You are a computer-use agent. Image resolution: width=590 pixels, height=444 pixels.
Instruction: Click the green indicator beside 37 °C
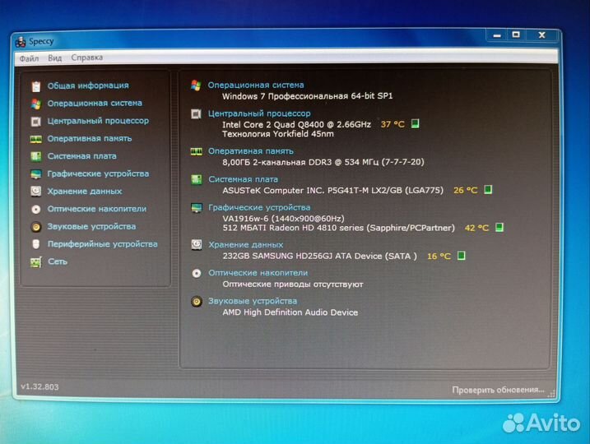point(415,123)
